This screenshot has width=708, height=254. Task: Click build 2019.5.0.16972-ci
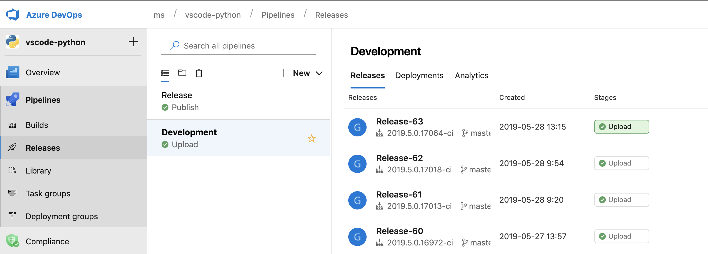[x=420, y=243]
